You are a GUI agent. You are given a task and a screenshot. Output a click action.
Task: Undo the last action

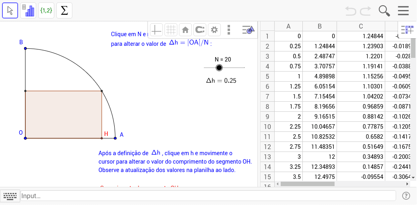(351, 11)
